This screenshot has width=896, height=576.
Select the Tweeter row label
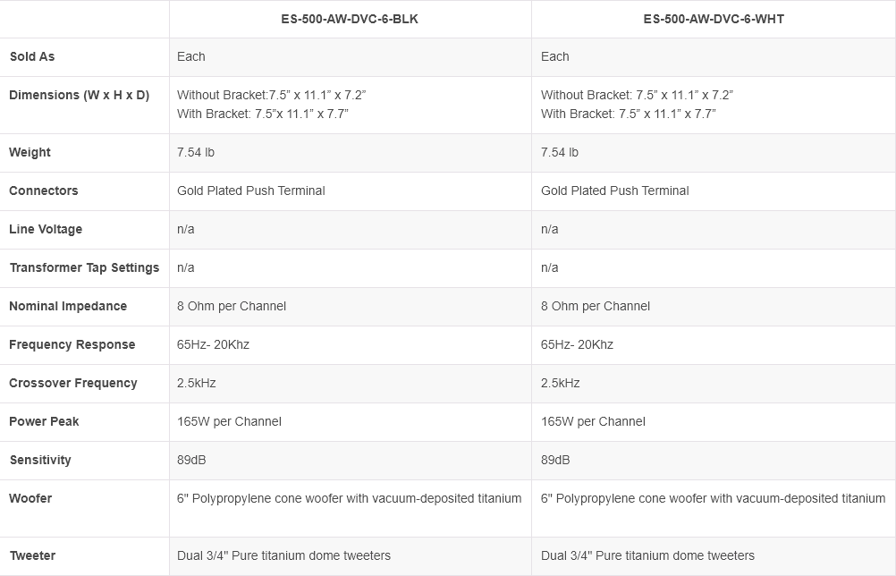32,555
